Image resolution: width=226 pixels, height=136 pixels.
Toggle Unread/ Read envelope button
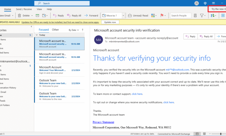[x=138, y=16]
